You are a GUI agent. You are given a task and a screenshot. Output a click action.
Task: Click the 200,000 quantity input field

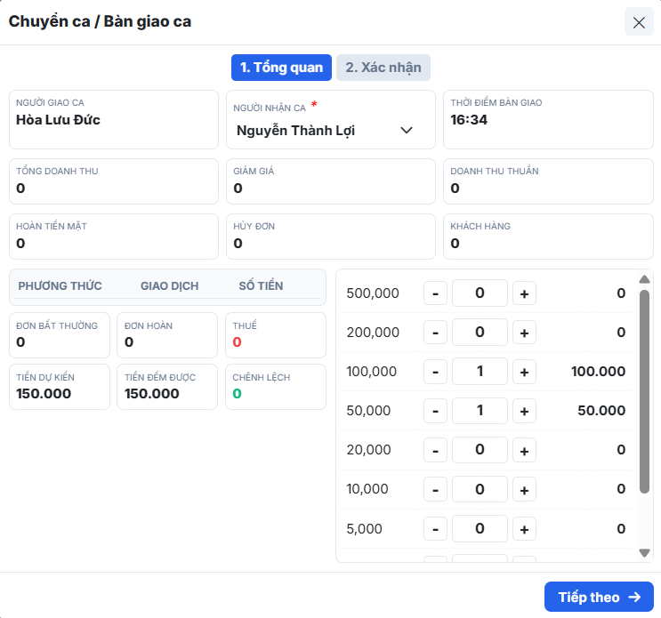click(x=480, y=332)
